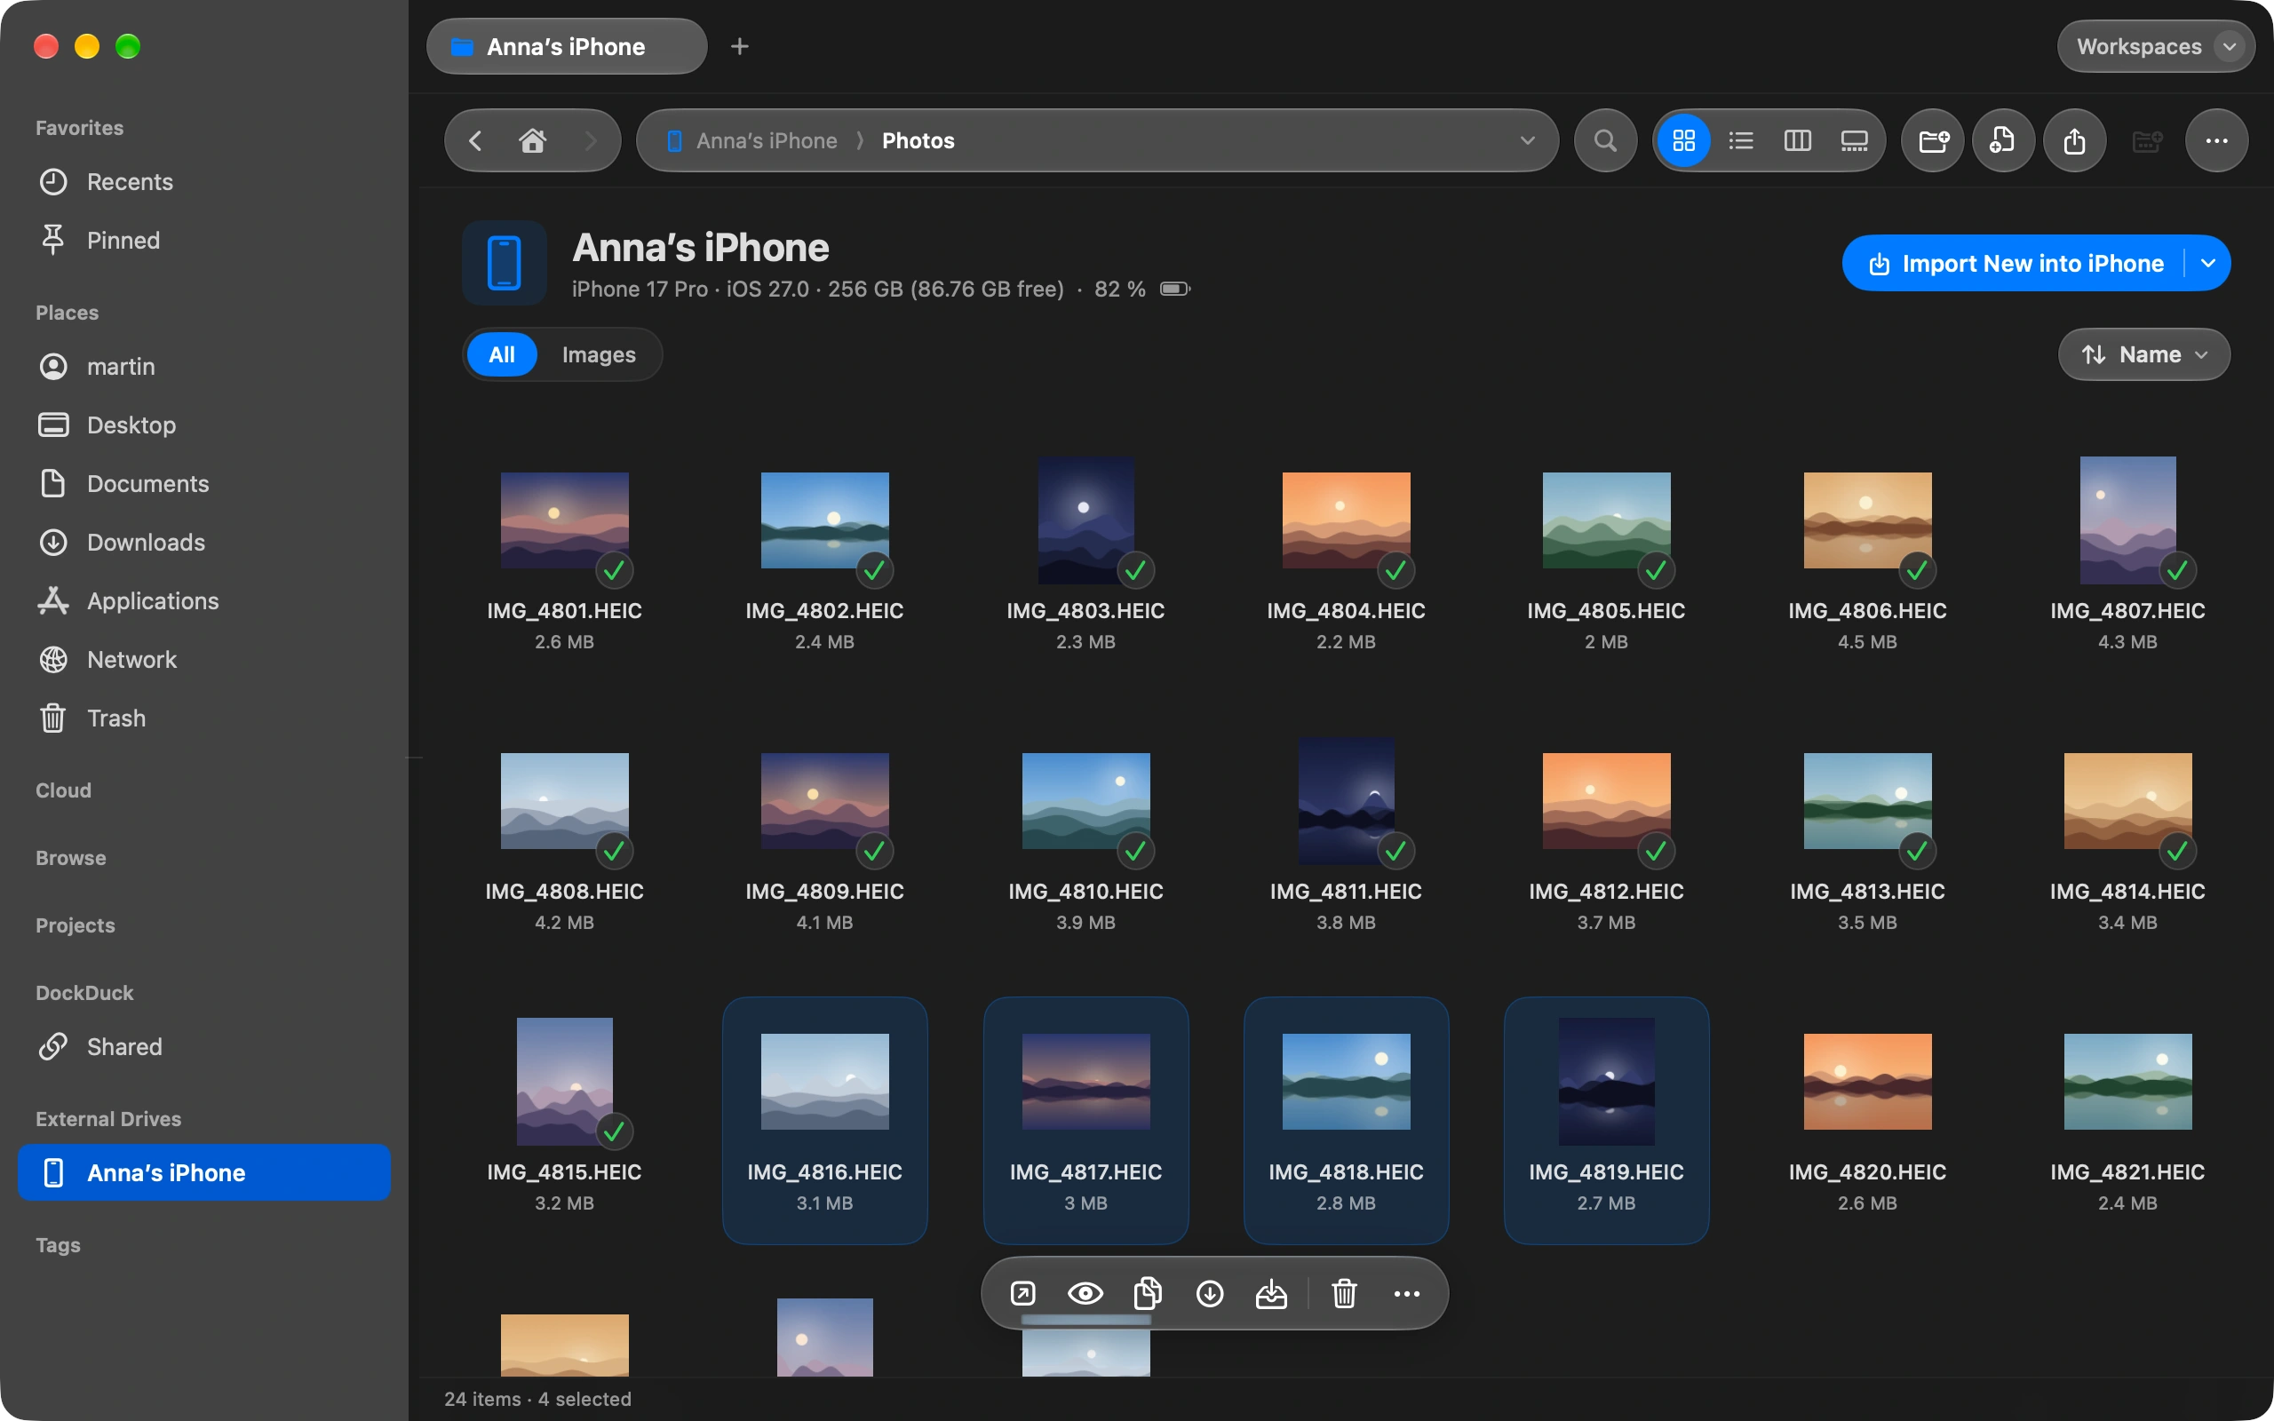2274x1421 pixels.
Task: Open the Name sort dropdown
Action: [x=2144, y=354]
